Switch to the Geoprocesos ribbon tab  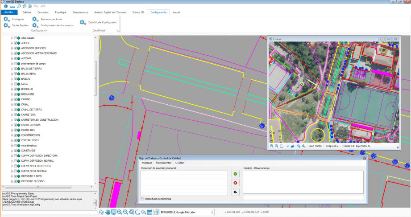[x=80, y=12]
